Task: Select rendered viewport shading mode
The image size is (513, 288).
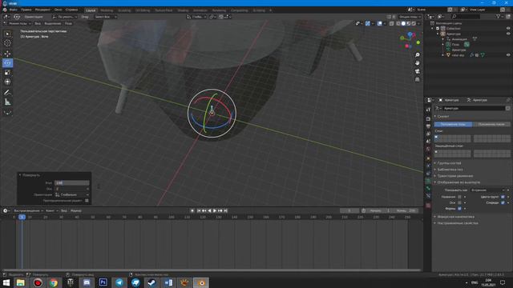Action: point(414,23)
